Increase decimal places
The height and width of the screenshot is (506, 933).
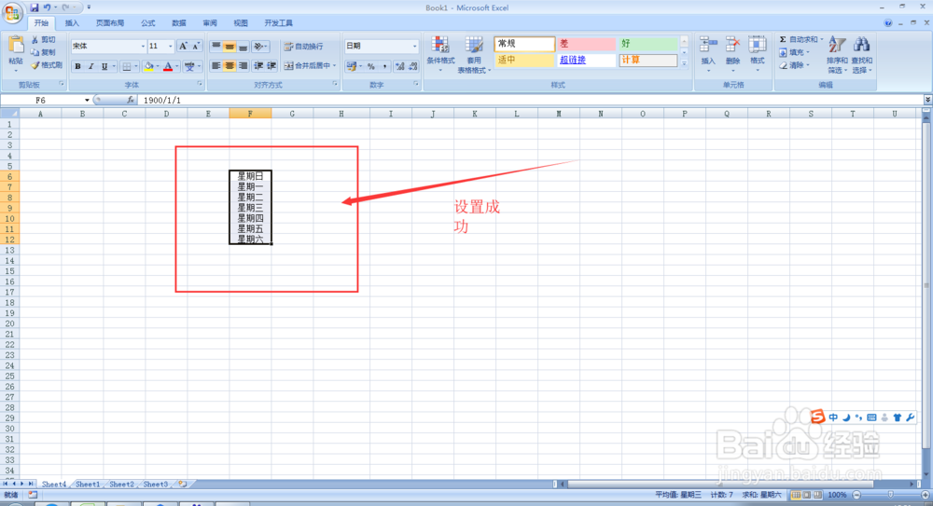pos(400,66)
